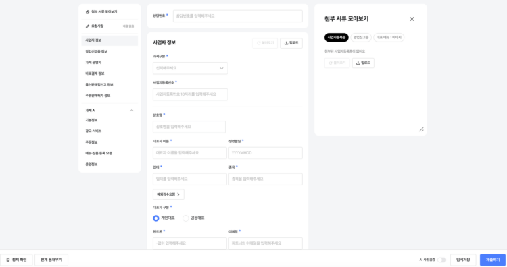The image size is (507, 267).
Task: Open the 예외검수요청 link button
Action: 168,194
